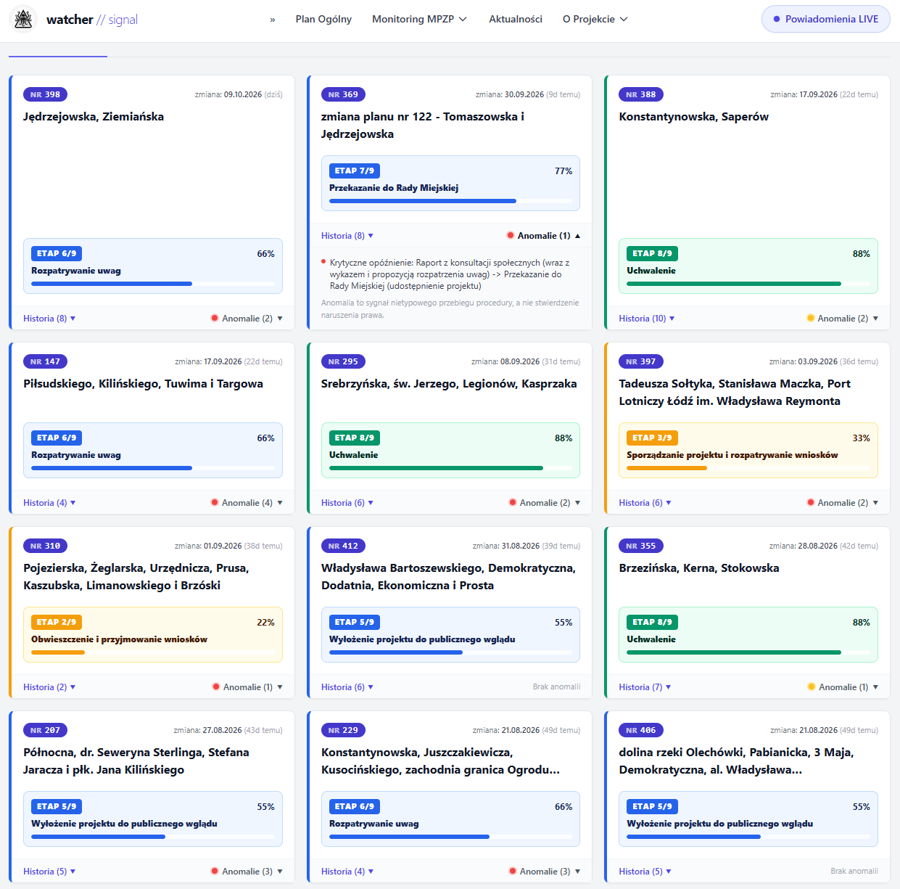Click progress bar for Przekazanie do Rady Miejskiej
The width and height of the screenshot is (900, 889).
click(451, 201)
